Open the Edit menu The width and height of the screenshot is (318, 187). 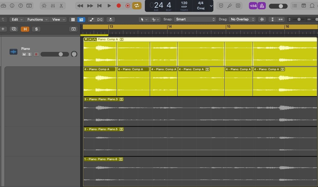(17, 19)
